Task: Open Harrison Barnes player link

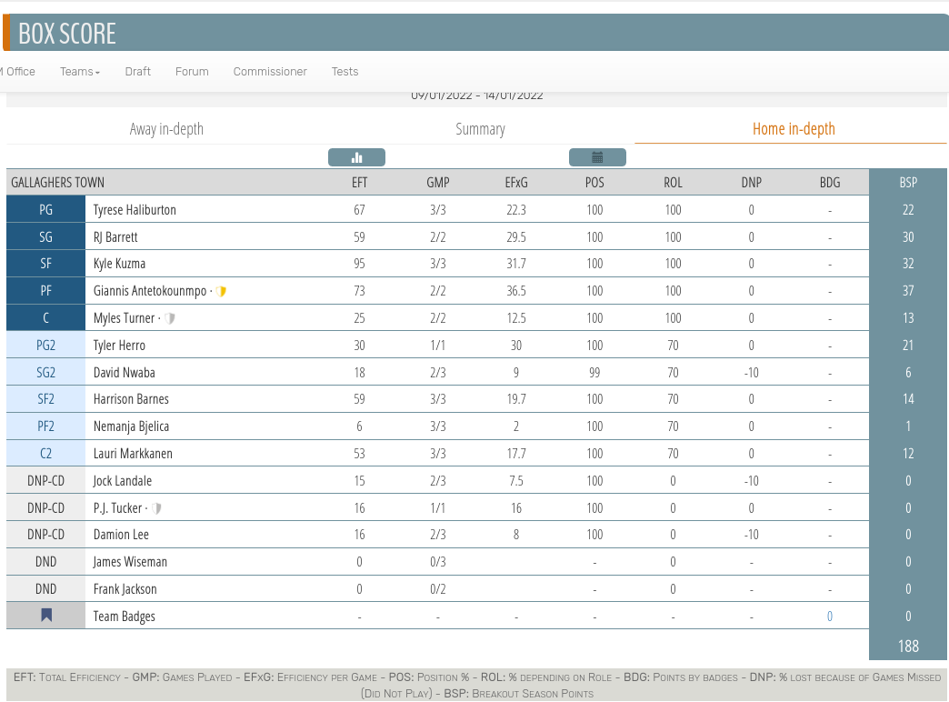Action: [131, 399]
